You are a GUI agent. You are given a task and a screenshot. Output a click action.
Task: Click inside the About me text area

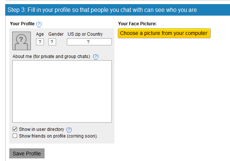pyautogui.click(x=62, y=91)
